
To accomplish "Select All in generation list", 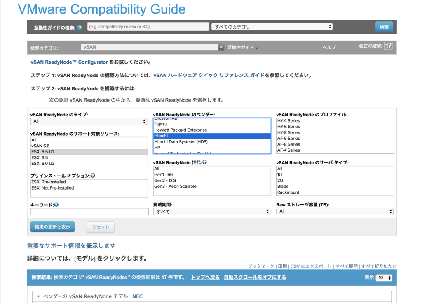I will pos(212,169).
